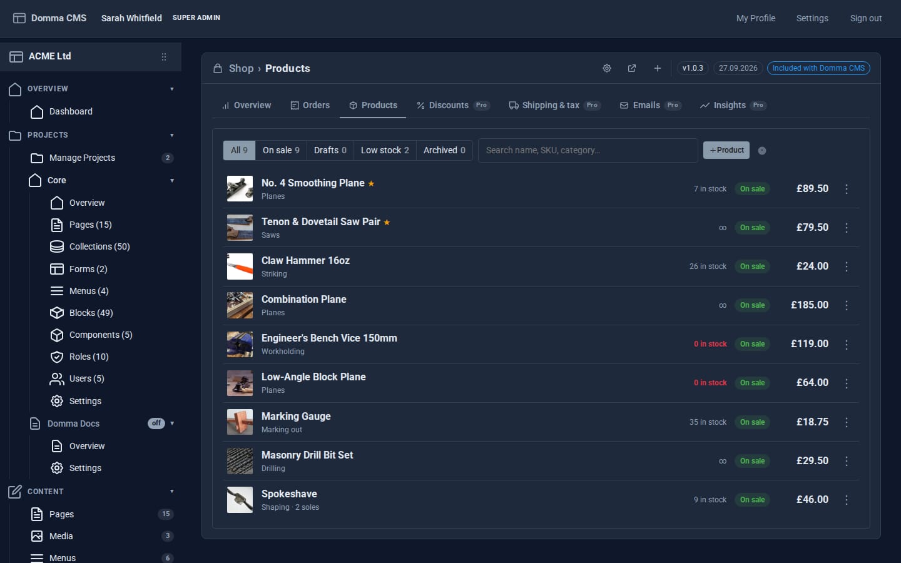Collapse the Content sidebar section

(x=172, y=491)
